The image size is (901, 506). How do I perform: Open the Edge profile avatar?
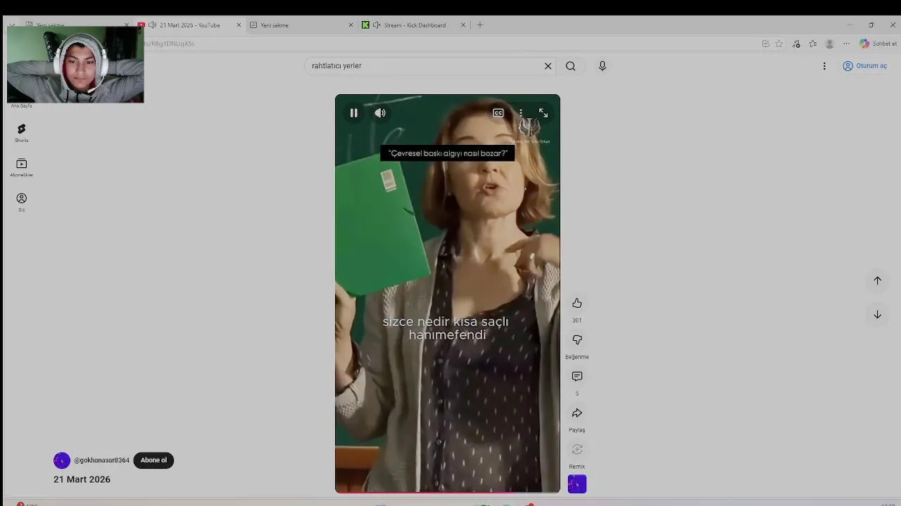pyautogui.click(x=830, y=44)
